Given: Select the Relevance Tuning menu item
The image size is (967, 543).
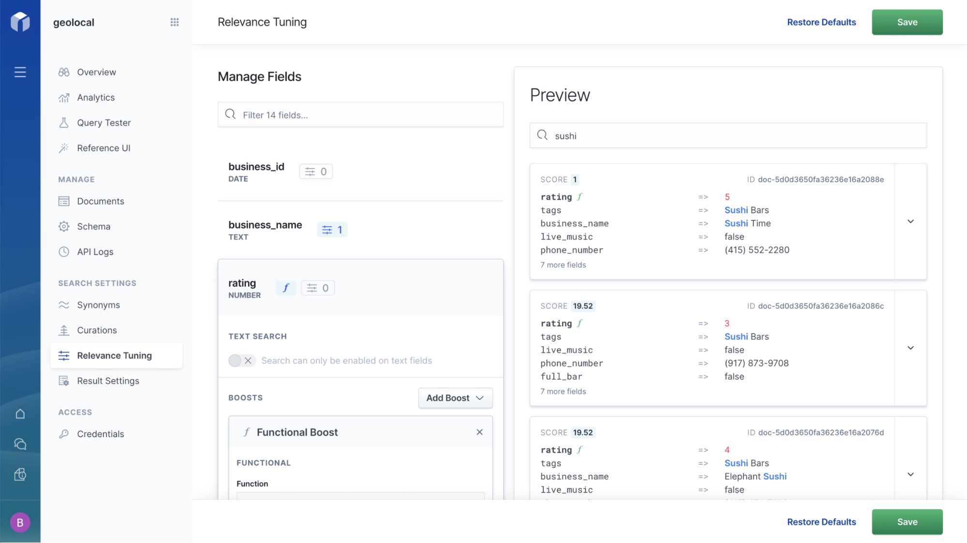Looking at the screenshot, I should coord(114,355).
